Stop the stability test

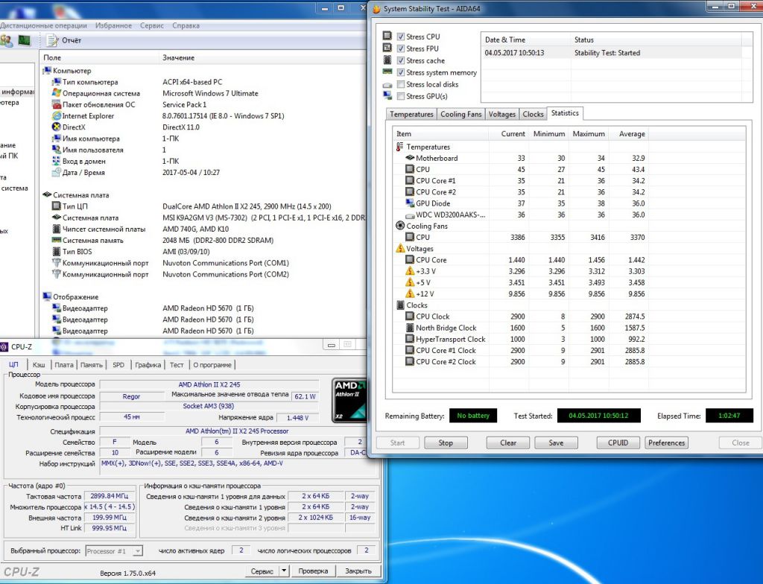point(446,443)
